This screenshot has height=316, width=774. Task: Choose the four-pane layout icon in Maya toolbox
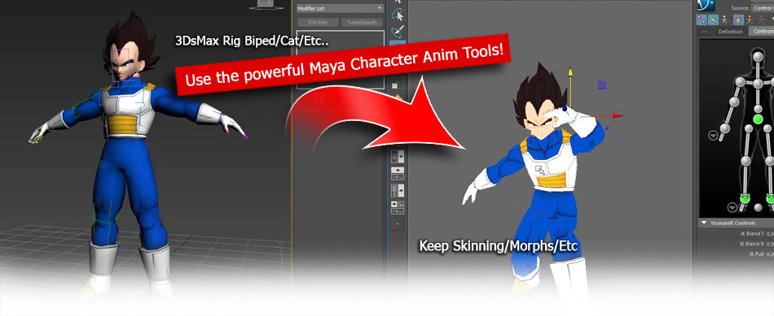click(x=398, y=190)
